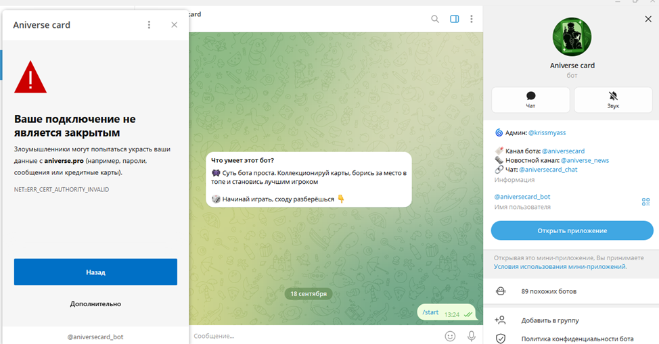Viewport: 659px width, 344px height.
Task: Click @aniversecard_bot username in profile
Action: click(522, 197)
